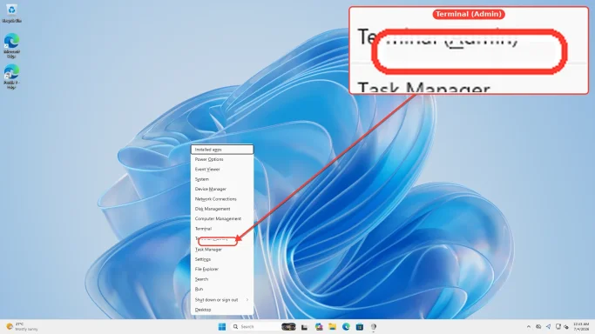Select Power Options in the menu
595x334 pixels.
pos(222,159)
